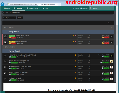
Task: Click lock icon on How to download thread
Action: click(x=73, y=42)
